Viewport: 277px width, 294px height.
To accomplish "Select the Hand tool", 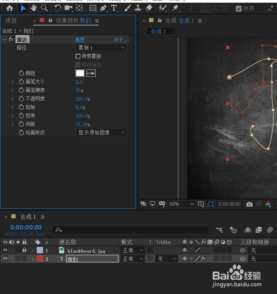I will click(x=34, y=8).
